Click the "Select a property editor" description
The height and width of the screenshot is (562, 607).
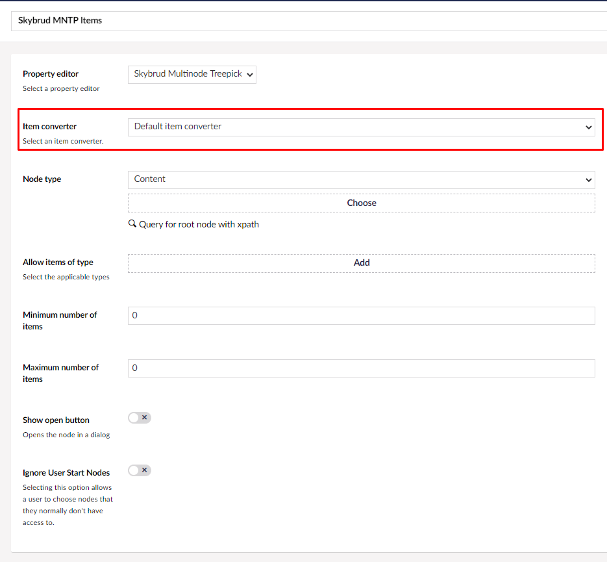tap(61, 89)
